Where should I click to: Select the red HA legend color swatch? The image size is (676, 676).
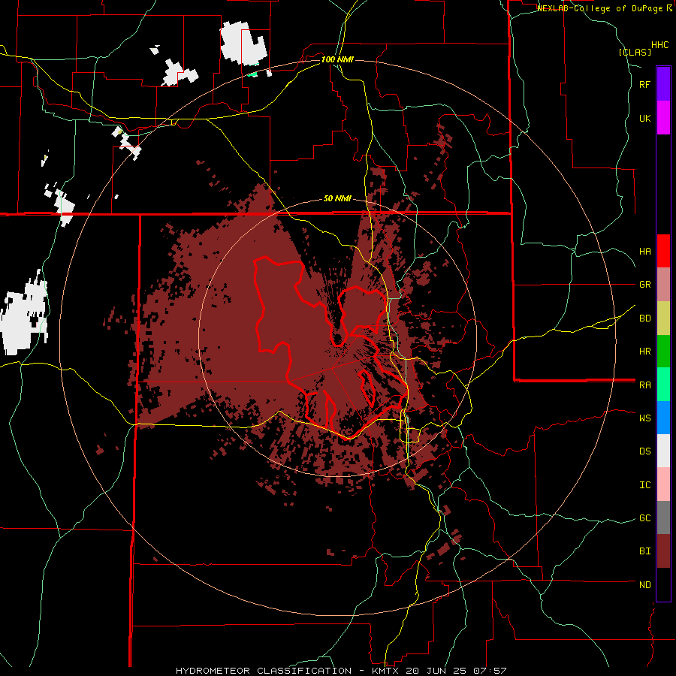point(663,251)
